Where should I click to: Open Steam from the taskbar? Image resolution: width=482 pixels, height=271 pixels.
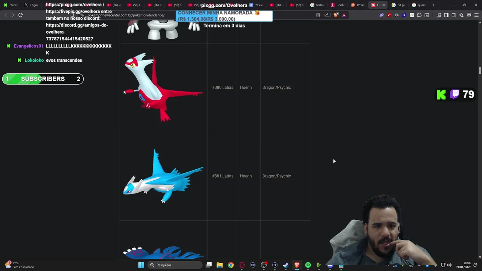coord(286,265)
